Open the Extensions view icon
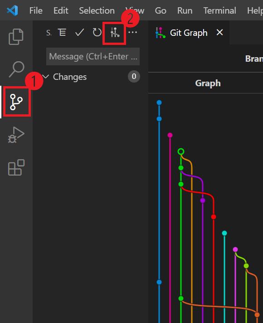The image size is (263, 323). 16,167
